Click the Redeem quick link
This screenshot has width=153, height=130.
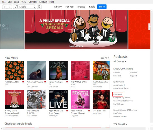click(x=117, y=72)
